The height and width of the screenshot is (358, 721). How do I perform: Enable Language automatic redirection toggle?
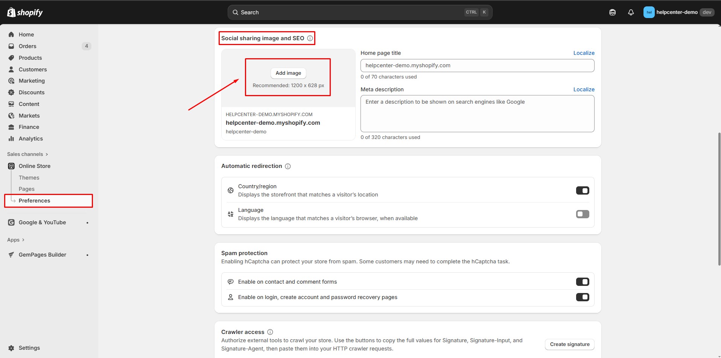582,214
